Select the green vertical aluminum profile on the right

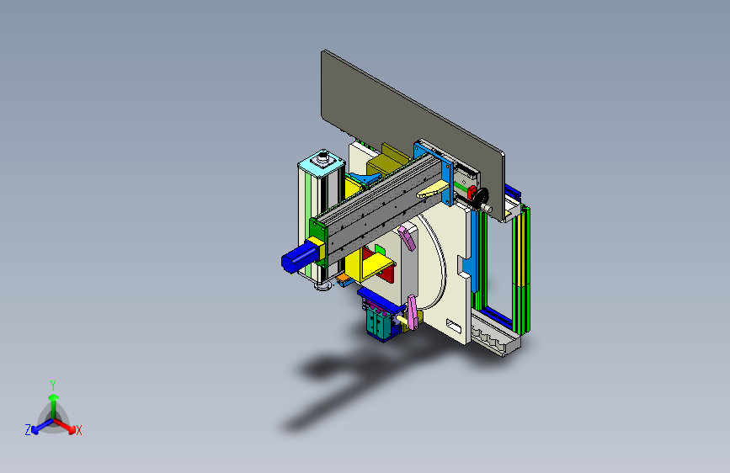tap(521, 270)
